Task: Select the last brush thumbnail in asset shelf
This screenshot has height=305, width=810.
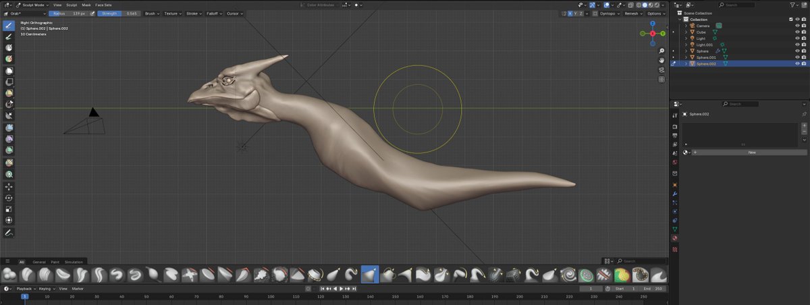Action: 659,274
